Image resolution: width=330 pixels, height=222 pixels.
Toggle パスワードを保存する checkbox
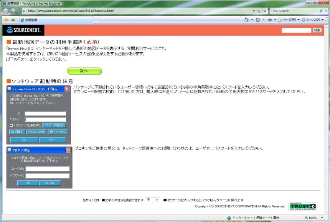click(x=12, y=125)
